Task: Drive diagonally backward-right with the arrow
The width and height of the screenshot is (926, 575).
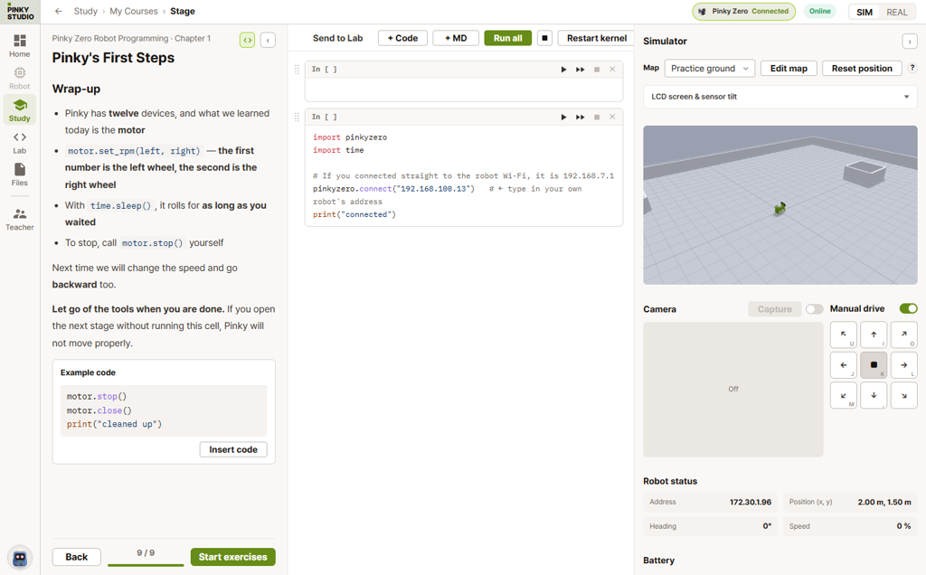Action: click(x=903, y=395)
